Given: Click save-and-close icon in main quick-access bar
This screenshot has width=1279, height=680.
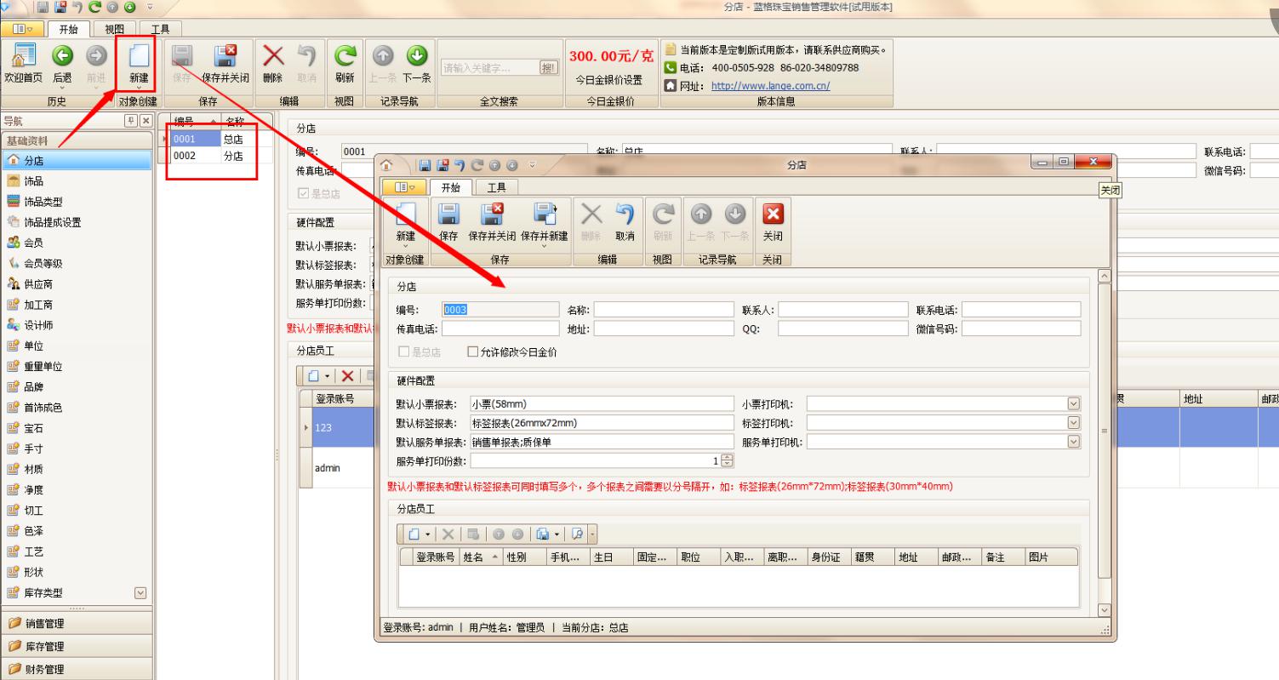Looking at the screenshot, I should [x=62, y=8].
